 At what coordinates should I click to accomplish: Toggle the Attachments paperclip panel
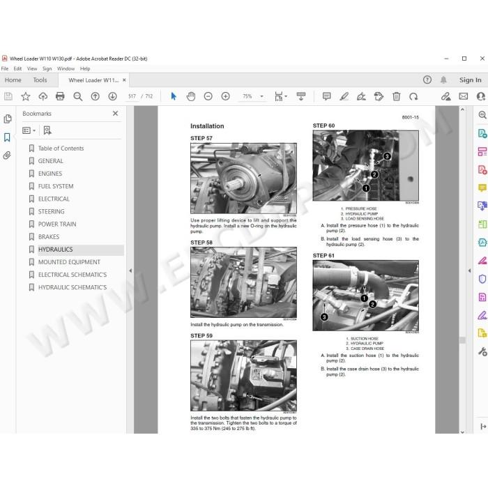click(7, 155)
